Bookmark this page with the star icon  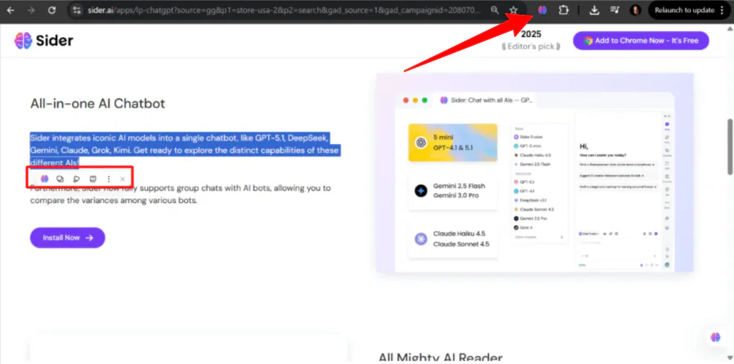tap(513, 10)
